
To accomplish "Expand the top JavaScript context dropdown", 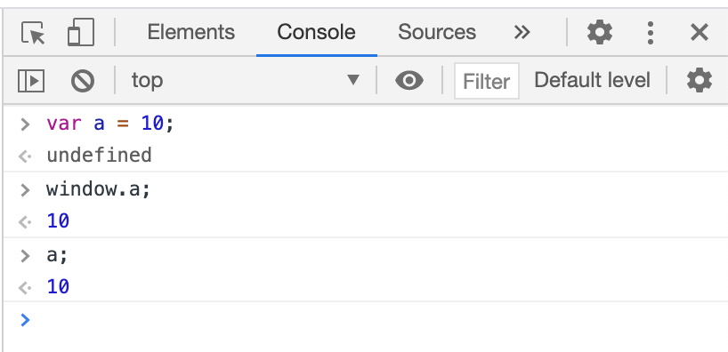I will point(245,80).
